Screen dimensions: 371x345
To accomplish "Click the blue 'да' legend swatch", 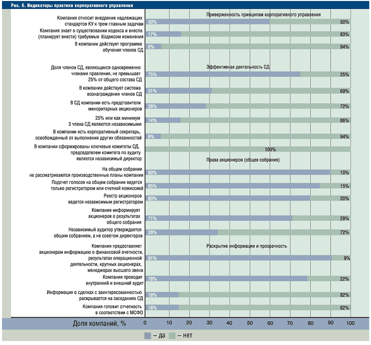I will click(x=147, y=336).
